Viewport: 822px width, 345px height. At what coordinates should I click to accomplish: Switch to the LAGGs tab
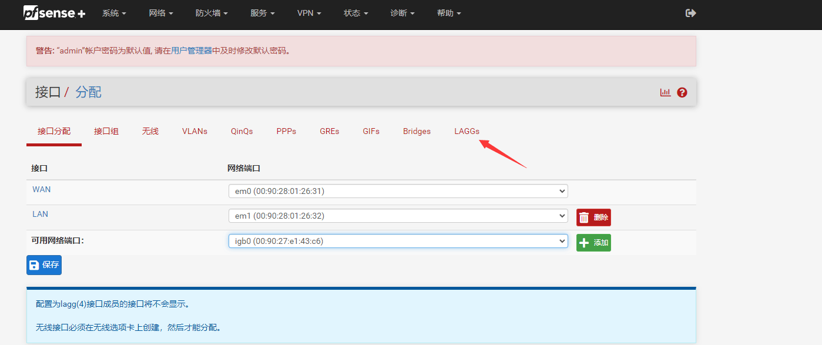(x=467, y=131)
